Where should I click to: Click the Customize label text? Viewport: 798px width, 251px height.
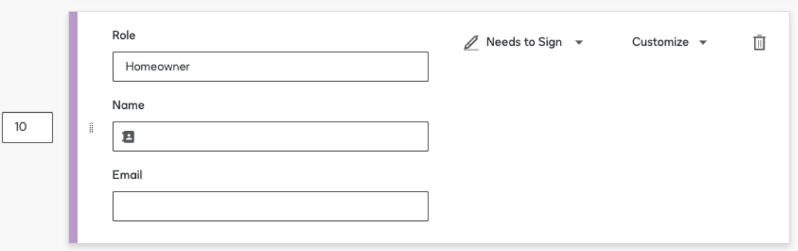[x=660, y=43]
